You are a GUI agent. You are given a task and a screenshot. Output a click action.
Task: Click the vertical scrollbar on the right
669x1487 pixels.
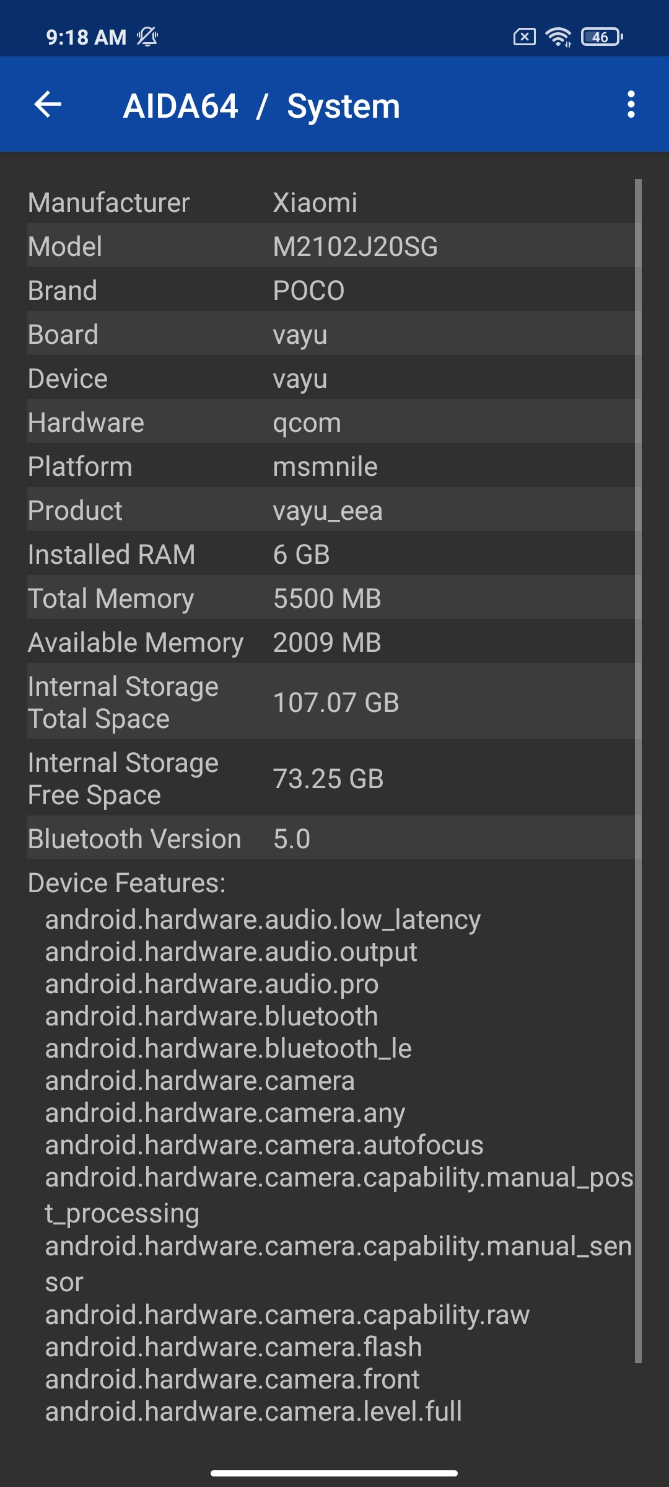click(x=638, y=771)
